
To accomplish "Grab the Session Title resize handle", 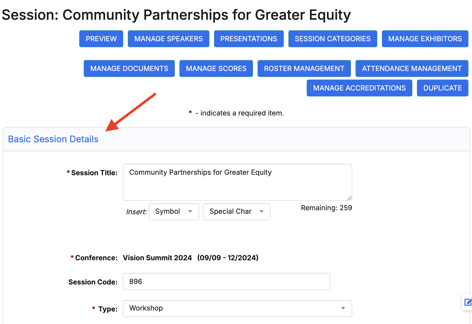I will 349,198.
